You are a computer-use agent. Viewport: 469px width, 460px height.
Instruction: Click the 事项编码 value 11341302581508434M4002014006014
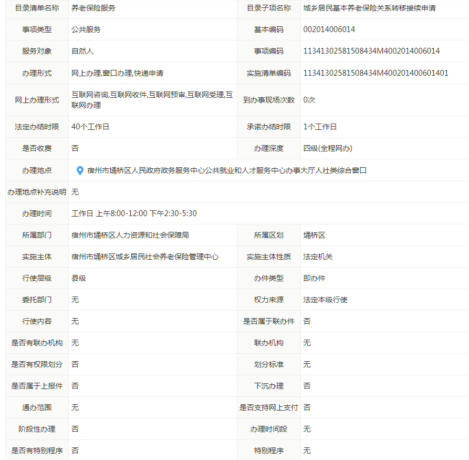(x=371, y=51)
